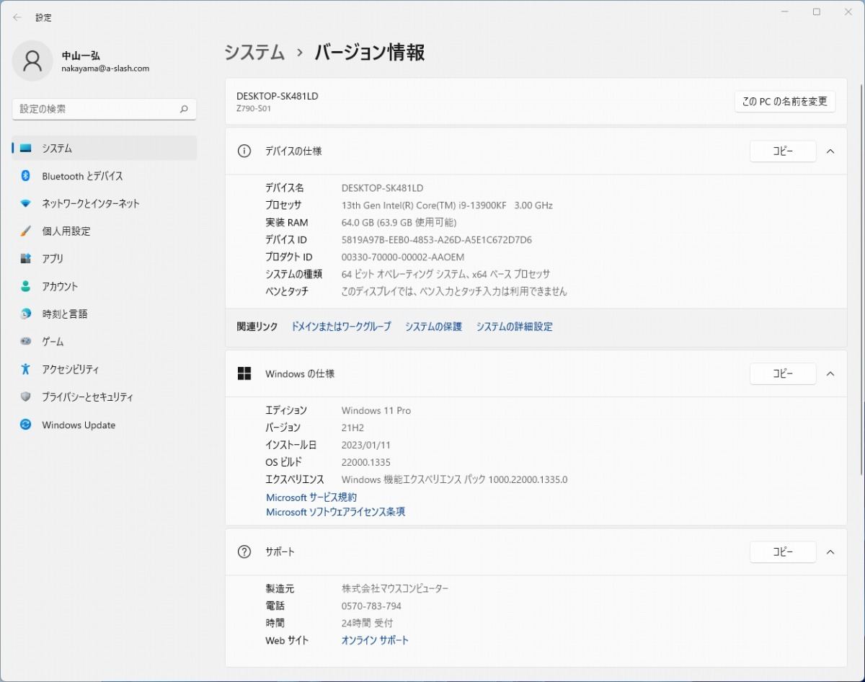Open システムの詳細設定 link
The image size is (865, 682).
[x=515, y=327]
